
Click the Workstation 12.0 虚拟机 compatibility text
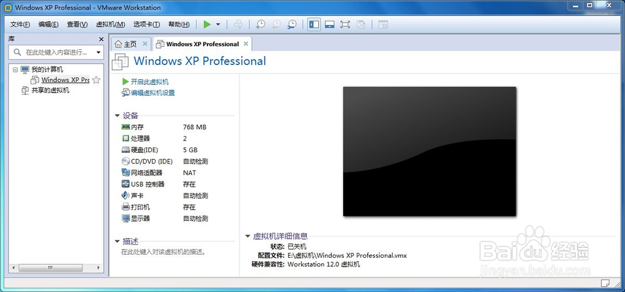click(x=324, y=264)
